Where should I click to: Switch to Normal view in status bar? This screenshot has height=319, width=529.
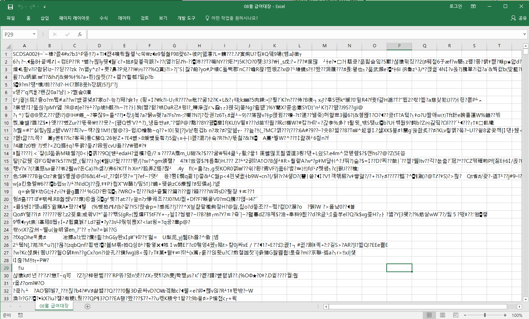(429, 315)
